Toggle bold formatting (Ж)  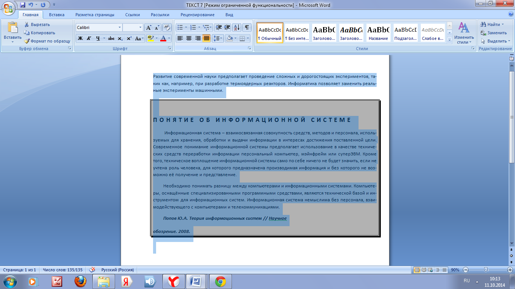[80, 38]
